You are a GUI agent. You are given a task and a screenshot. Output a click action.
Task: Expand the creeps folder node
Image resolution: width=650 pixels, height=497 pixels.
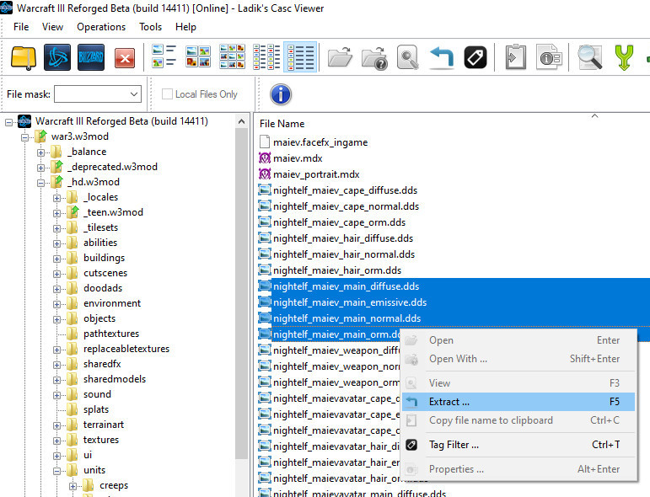[73, 486]
